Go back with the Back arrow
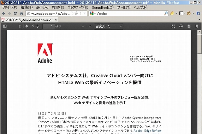The width and height of the screenshot is (202, 134). pyautogui.click(x=3, y=13)
